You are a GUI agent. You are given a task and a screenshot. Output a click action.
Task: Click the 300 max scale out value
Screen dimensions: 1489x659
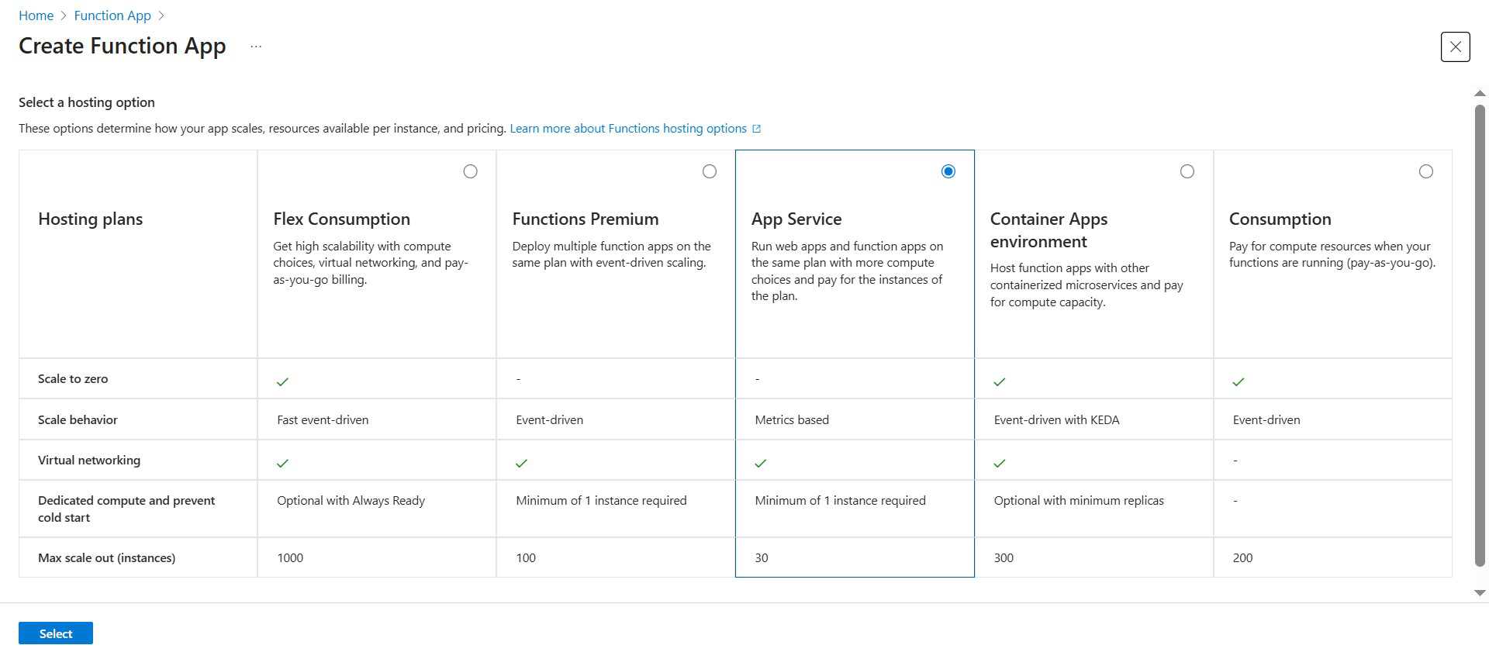point(1004,557)
